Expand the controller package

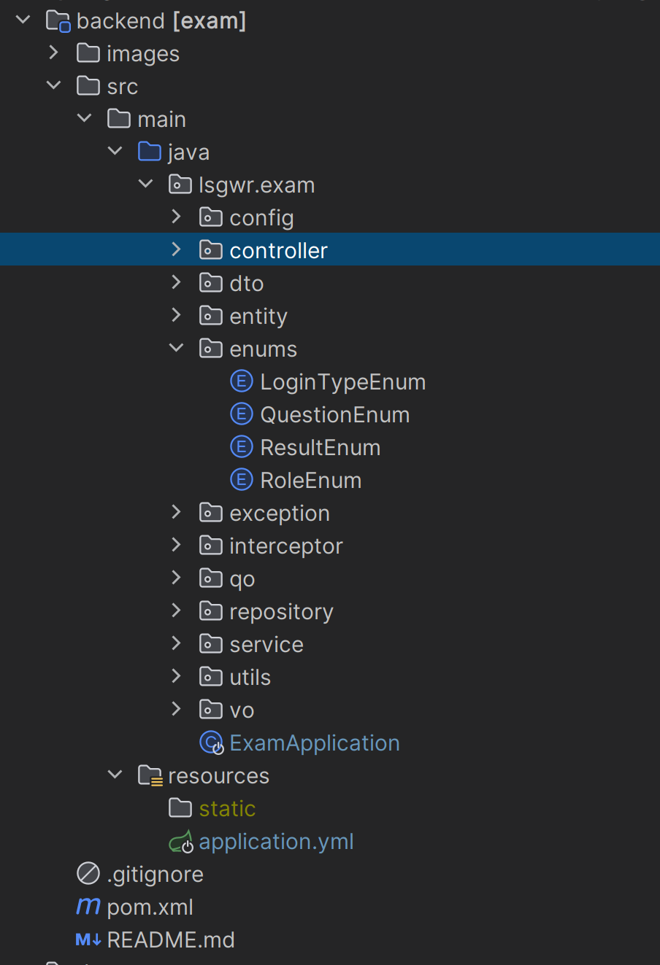click(x=176, y=250)
